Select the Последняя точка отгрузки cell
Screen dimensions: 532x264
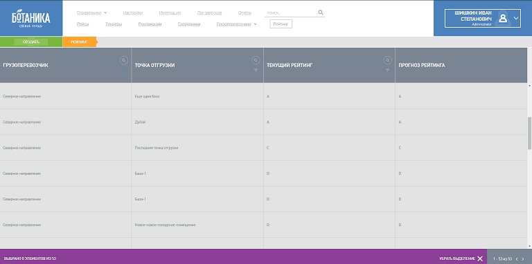[197, 148]
